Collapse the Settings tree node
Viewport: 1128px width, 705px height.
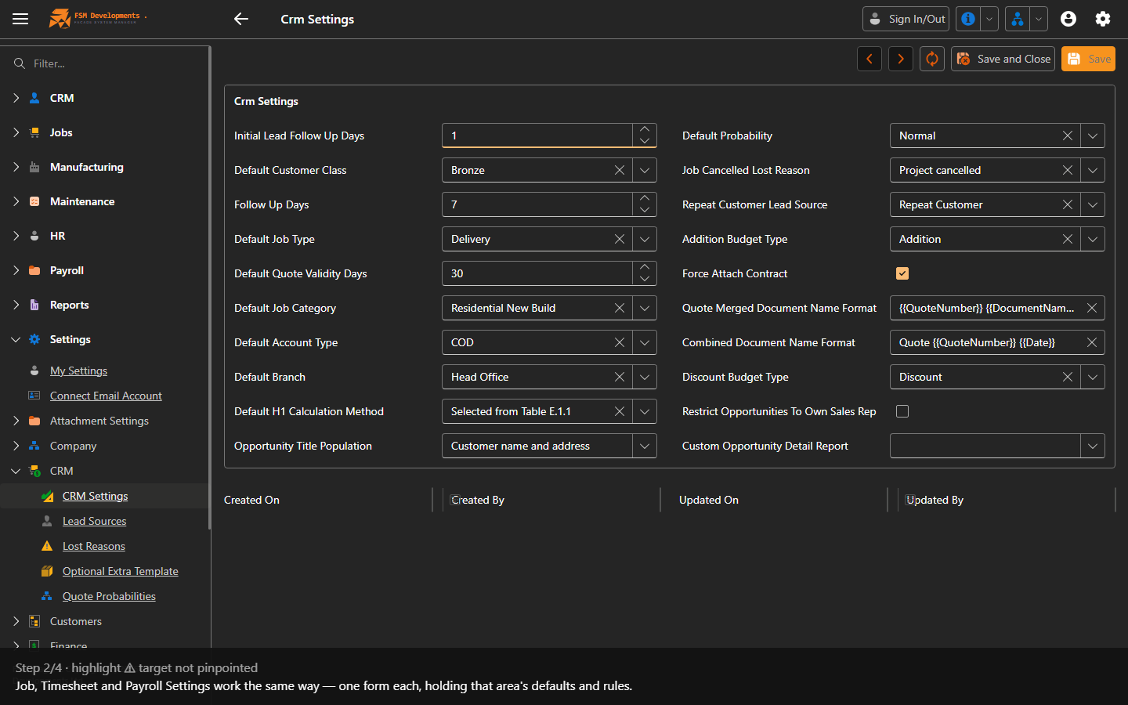(x=16, y=339)
